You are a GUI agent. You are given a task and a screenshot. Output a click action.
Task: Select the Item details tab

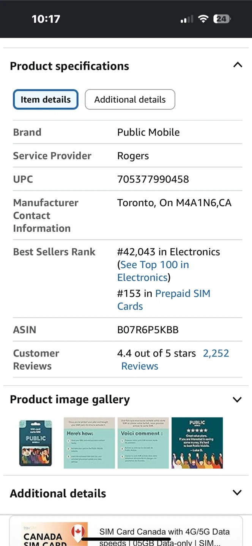(46, 100)
